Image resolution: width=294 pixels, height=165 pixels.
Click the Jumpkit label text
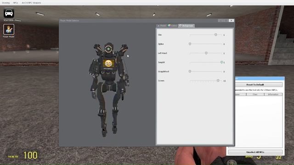[161, 62]
